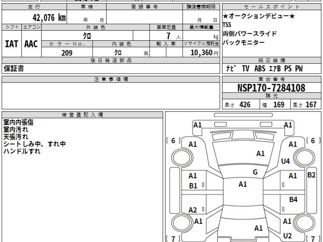Click the B1 mark on left front door
This screenshot has height=242, width=323.
(193, 186)
